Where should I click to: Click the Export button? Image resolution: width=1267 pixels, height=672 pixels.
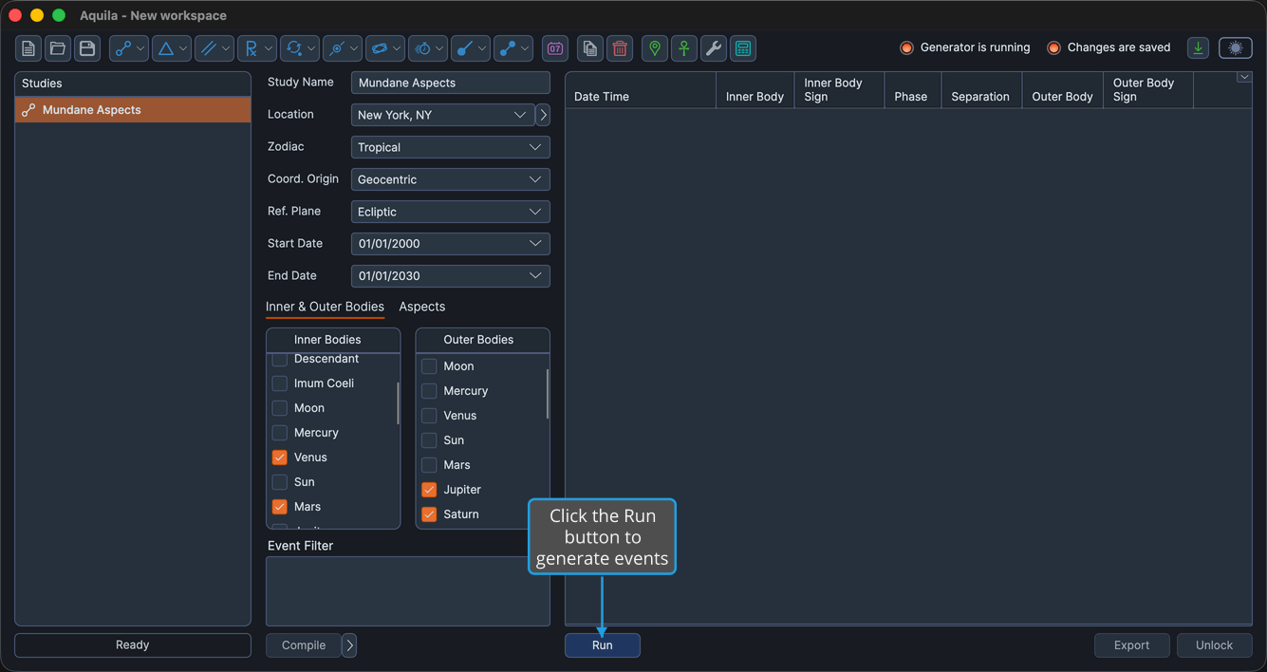click(x=1132, y=645)
